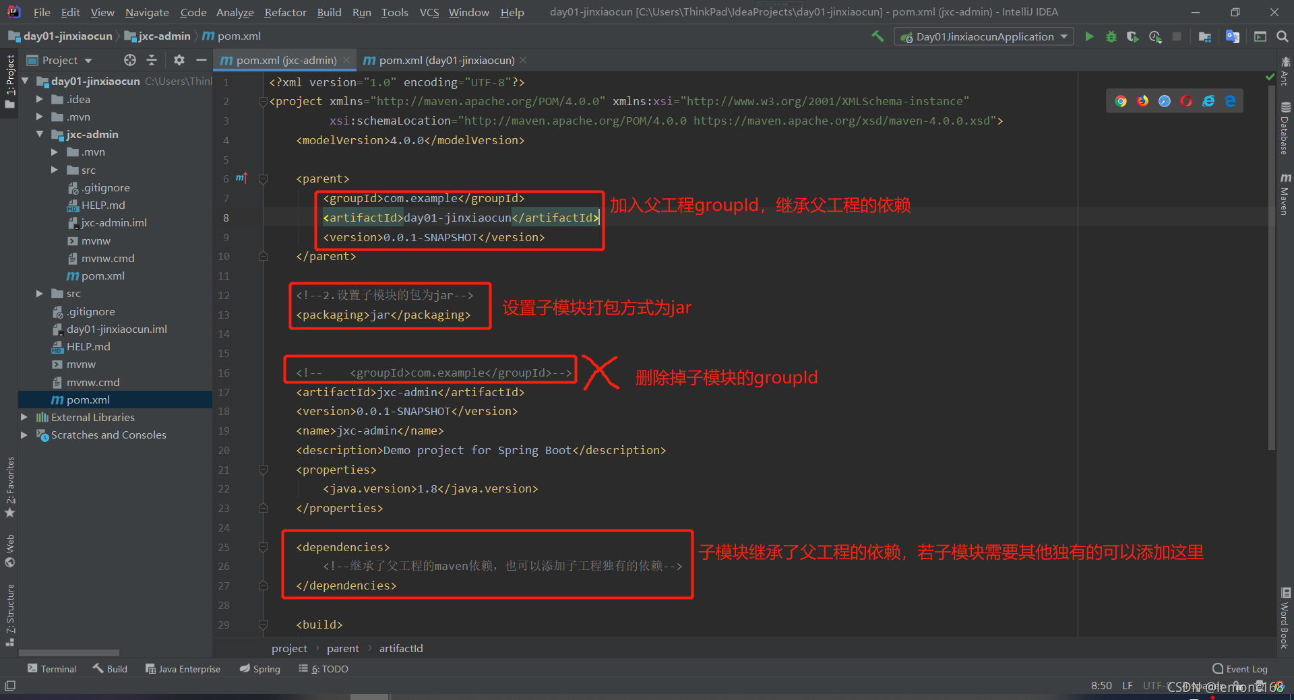Click the Search Everywhere magnifier icon
Screen dimensions: 1294x700
pyautogui.click(x=1283, y=36)
